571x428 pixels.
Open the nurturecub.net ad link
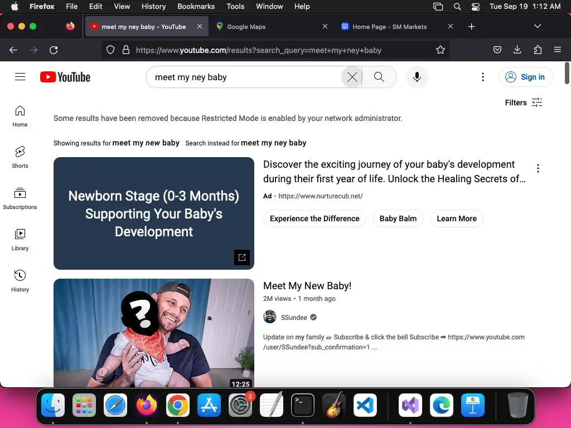point(321,196)
